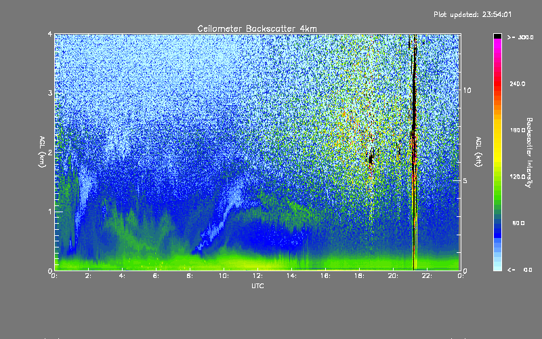The height and width of the screenshot is (339, 542).
Task: Click the left AGL (km) axis label
Action: 42,152
